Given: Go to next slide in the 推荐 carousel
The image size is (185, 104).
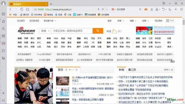Looking at the screenshot, I should pos(77,70).
